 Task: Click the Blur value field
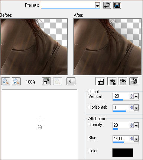[121, 139]
